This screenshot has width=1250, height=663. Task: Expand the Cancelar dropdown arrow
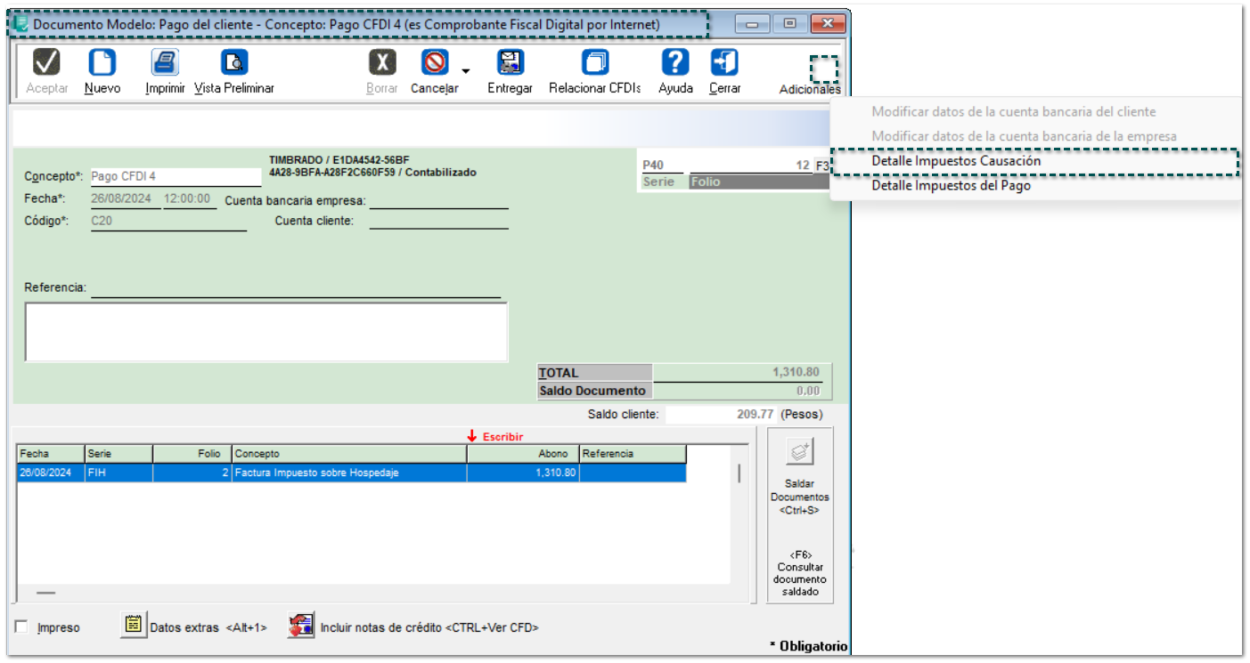[465, 70]
